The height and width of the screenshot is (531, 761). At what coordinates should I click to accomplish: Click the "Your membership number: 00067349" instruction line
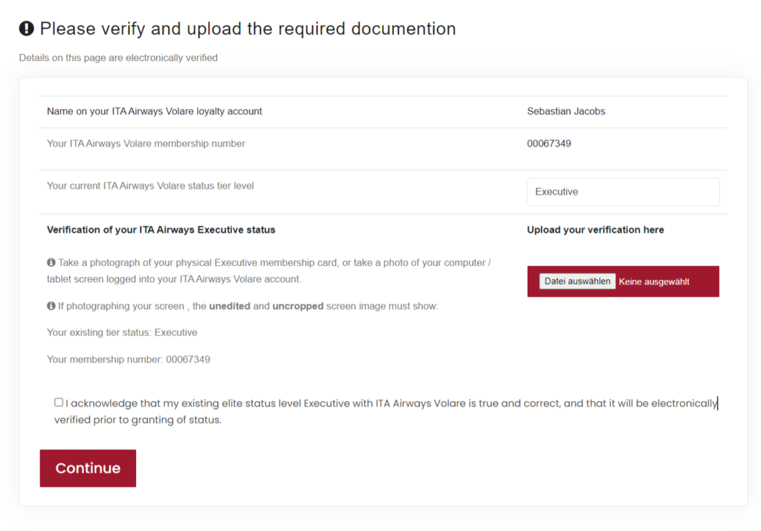128,359
